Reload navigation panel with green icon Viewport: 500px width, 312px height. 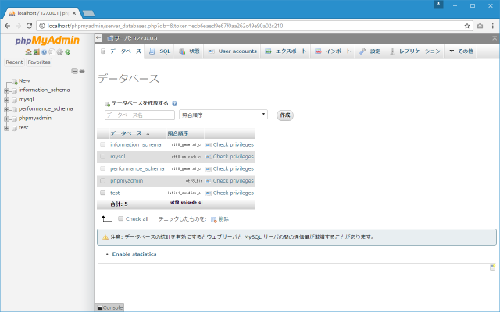pos(67,52)
